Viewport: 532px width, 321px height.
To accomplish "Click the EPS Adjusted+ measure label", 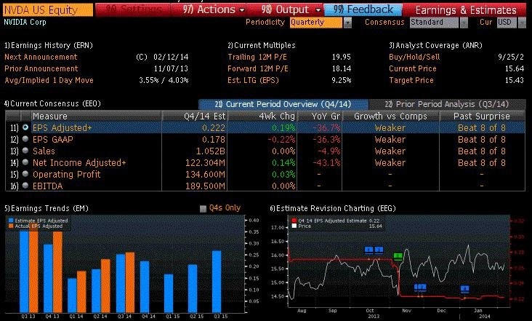I will [x=62, y=127].
